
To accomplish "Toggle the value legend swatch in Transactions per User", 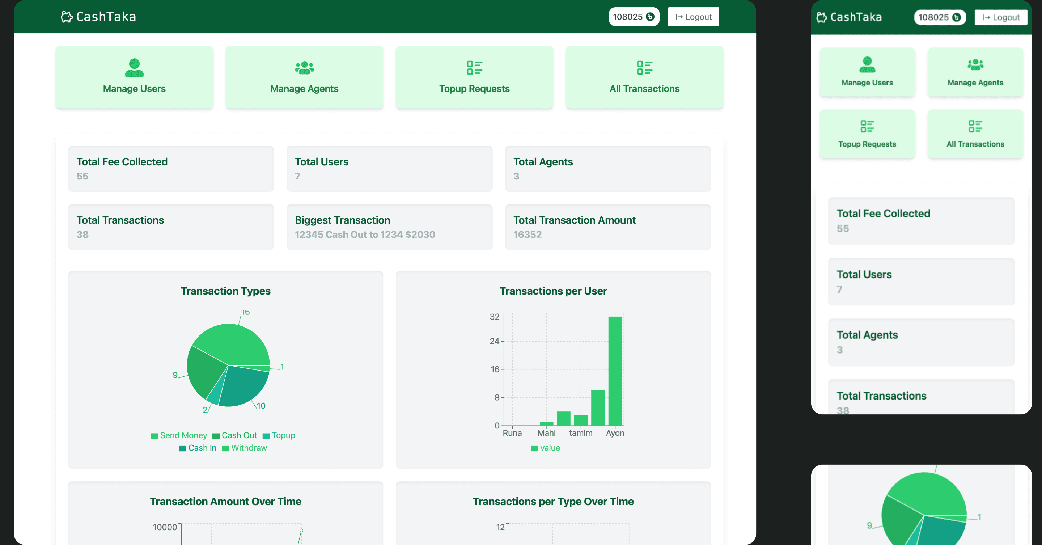I will pos(534,448).
